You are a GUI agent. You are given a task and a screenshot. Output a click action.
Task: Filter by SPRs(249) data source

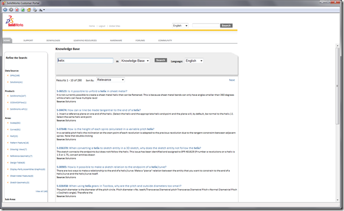click(15, 76)
